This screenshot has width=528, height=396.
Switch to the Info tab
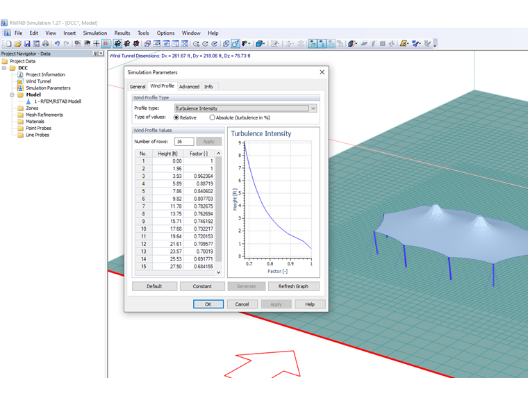(x=208, y=87)
